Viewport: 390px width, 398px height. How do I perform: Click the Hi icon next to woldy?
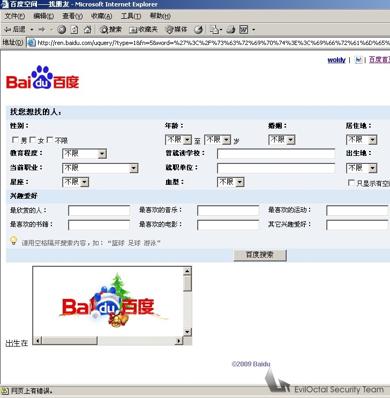(x=358, y=60)
